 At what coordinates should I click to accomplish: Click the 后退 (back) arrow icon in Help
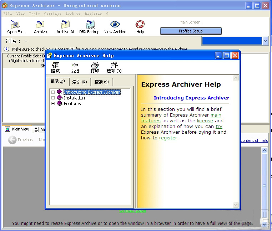coord(75,65)
